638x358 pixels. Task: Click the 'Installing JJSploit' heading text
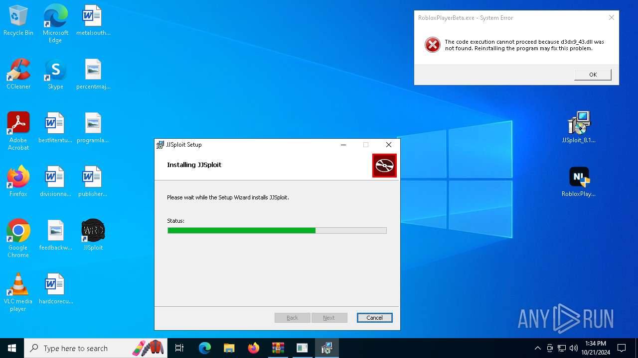tap(194, 165)
